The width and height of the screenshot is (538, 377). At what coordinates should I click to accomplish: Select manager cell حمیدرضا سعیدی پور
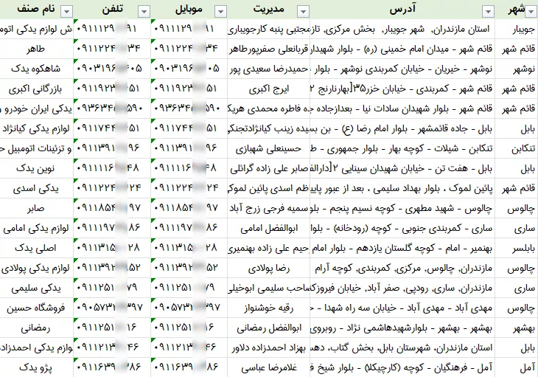pos(269,69)
